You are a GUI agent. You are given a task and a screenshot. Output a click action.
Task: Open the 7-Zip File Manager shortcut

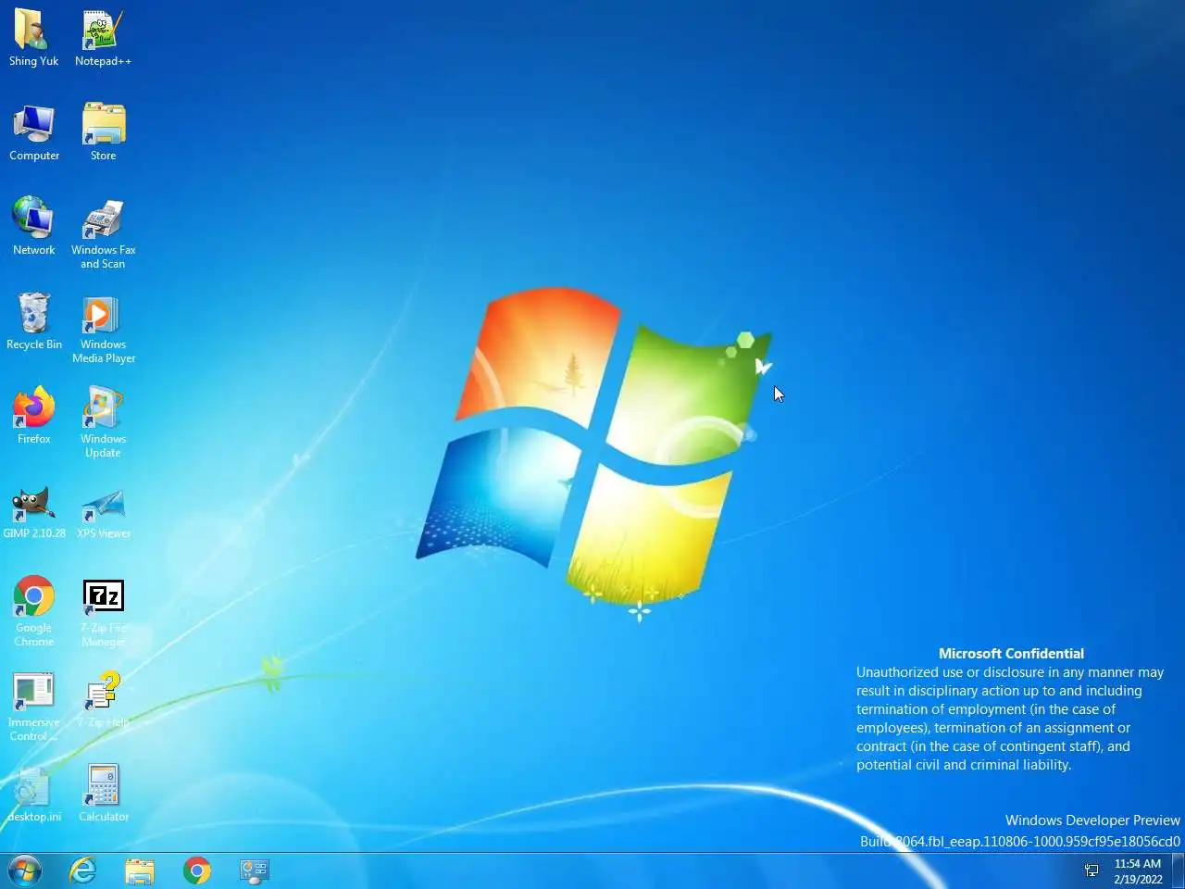tap(103, 612)
